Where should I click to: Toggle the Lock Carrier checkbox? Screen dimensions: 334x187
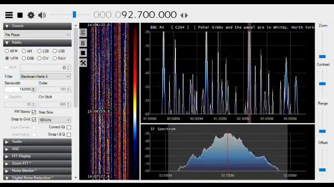pos(34,127)
